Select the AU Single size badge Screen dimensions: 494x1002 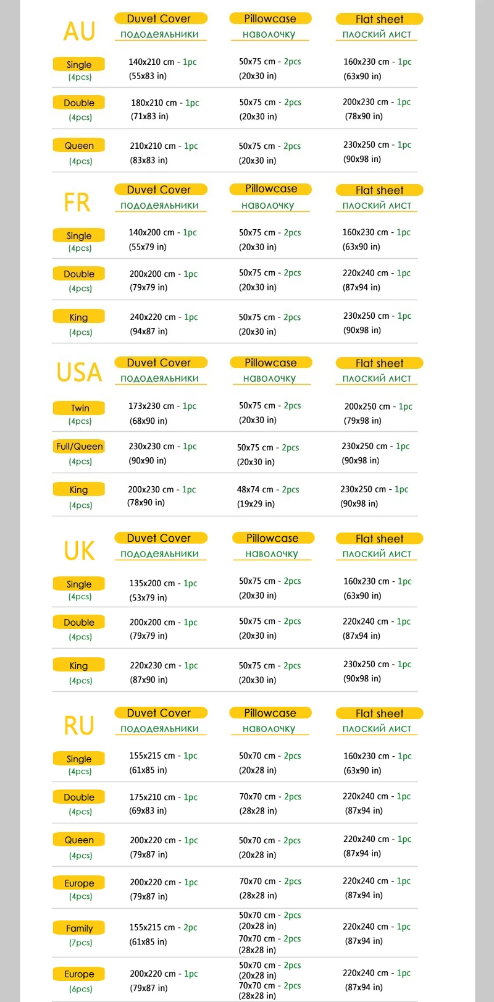(79, 64)
